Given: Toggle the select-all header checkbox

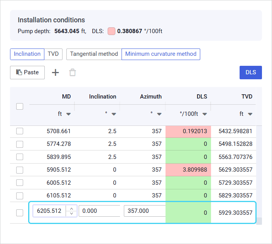Looking at the screenshot, I should click(20, 107).
